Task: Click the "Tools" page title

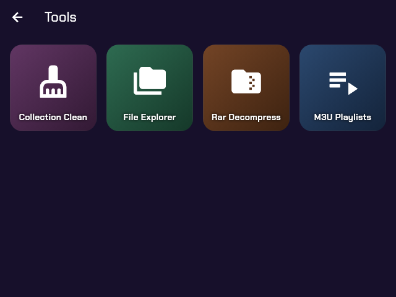Action: pyautogui.click(x=61, y=17)
